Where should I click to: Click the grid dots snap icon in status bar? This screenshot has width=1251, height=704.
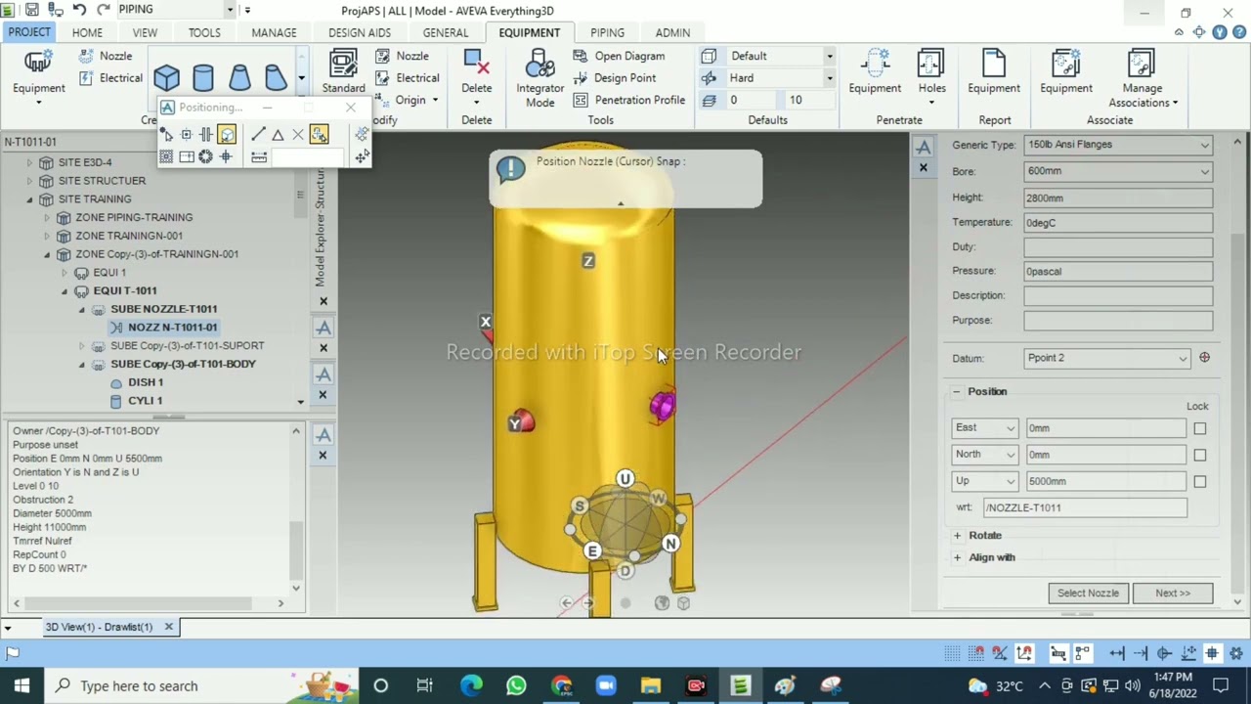click(x=952, y=653)
